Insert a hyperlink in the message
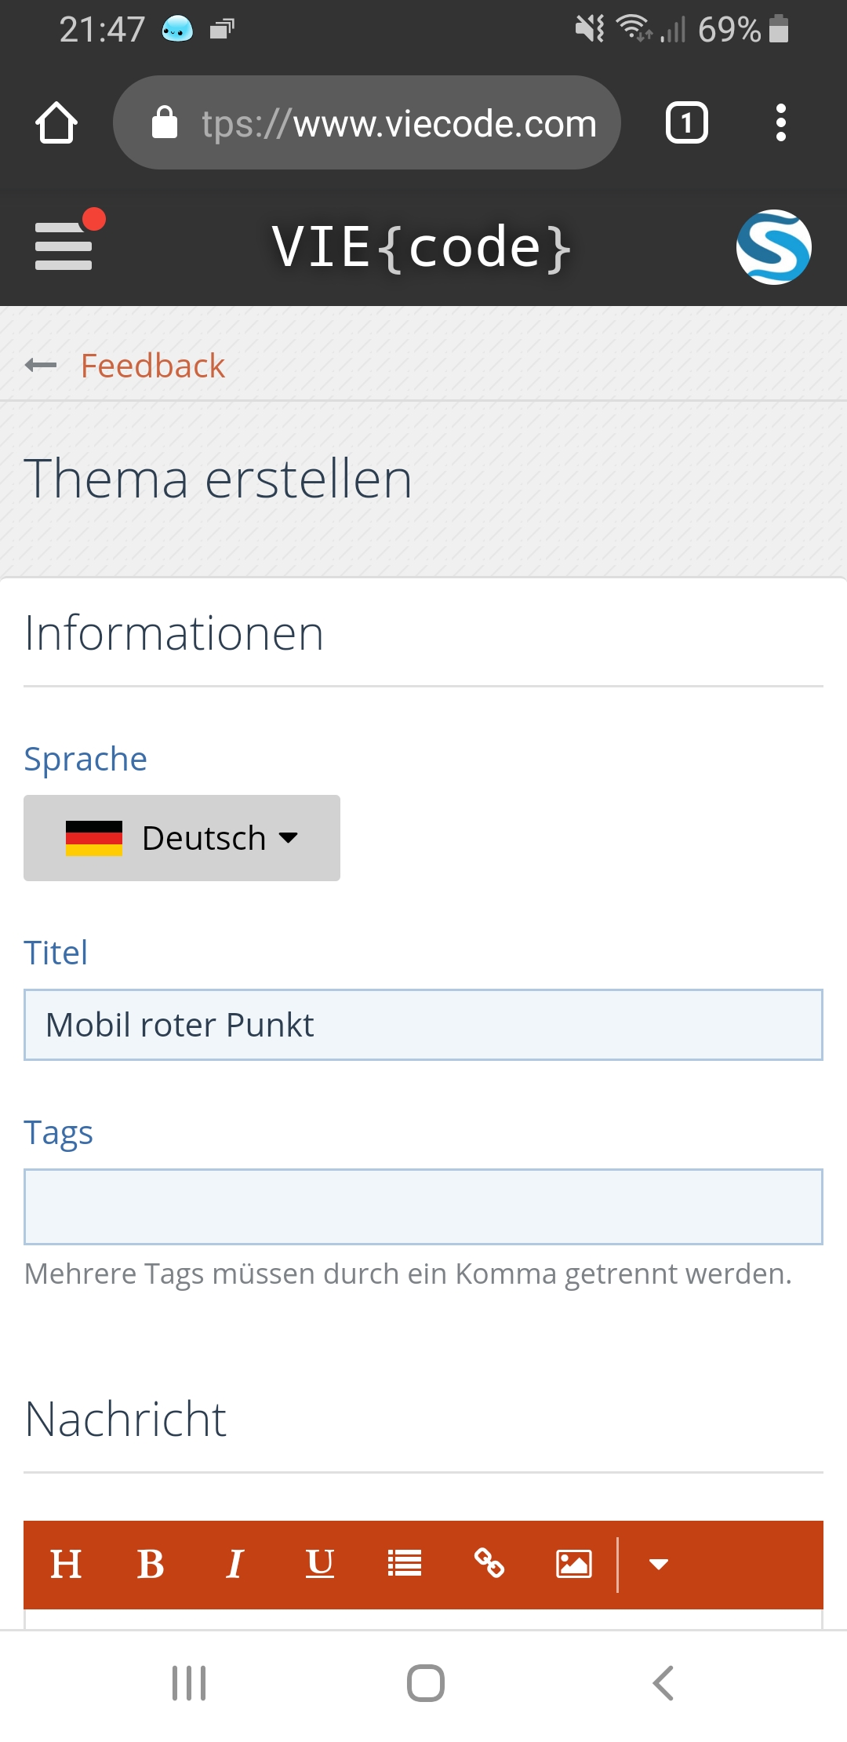The height and width of the screenshot is (1742, 847). click(x=489, y=1565)
